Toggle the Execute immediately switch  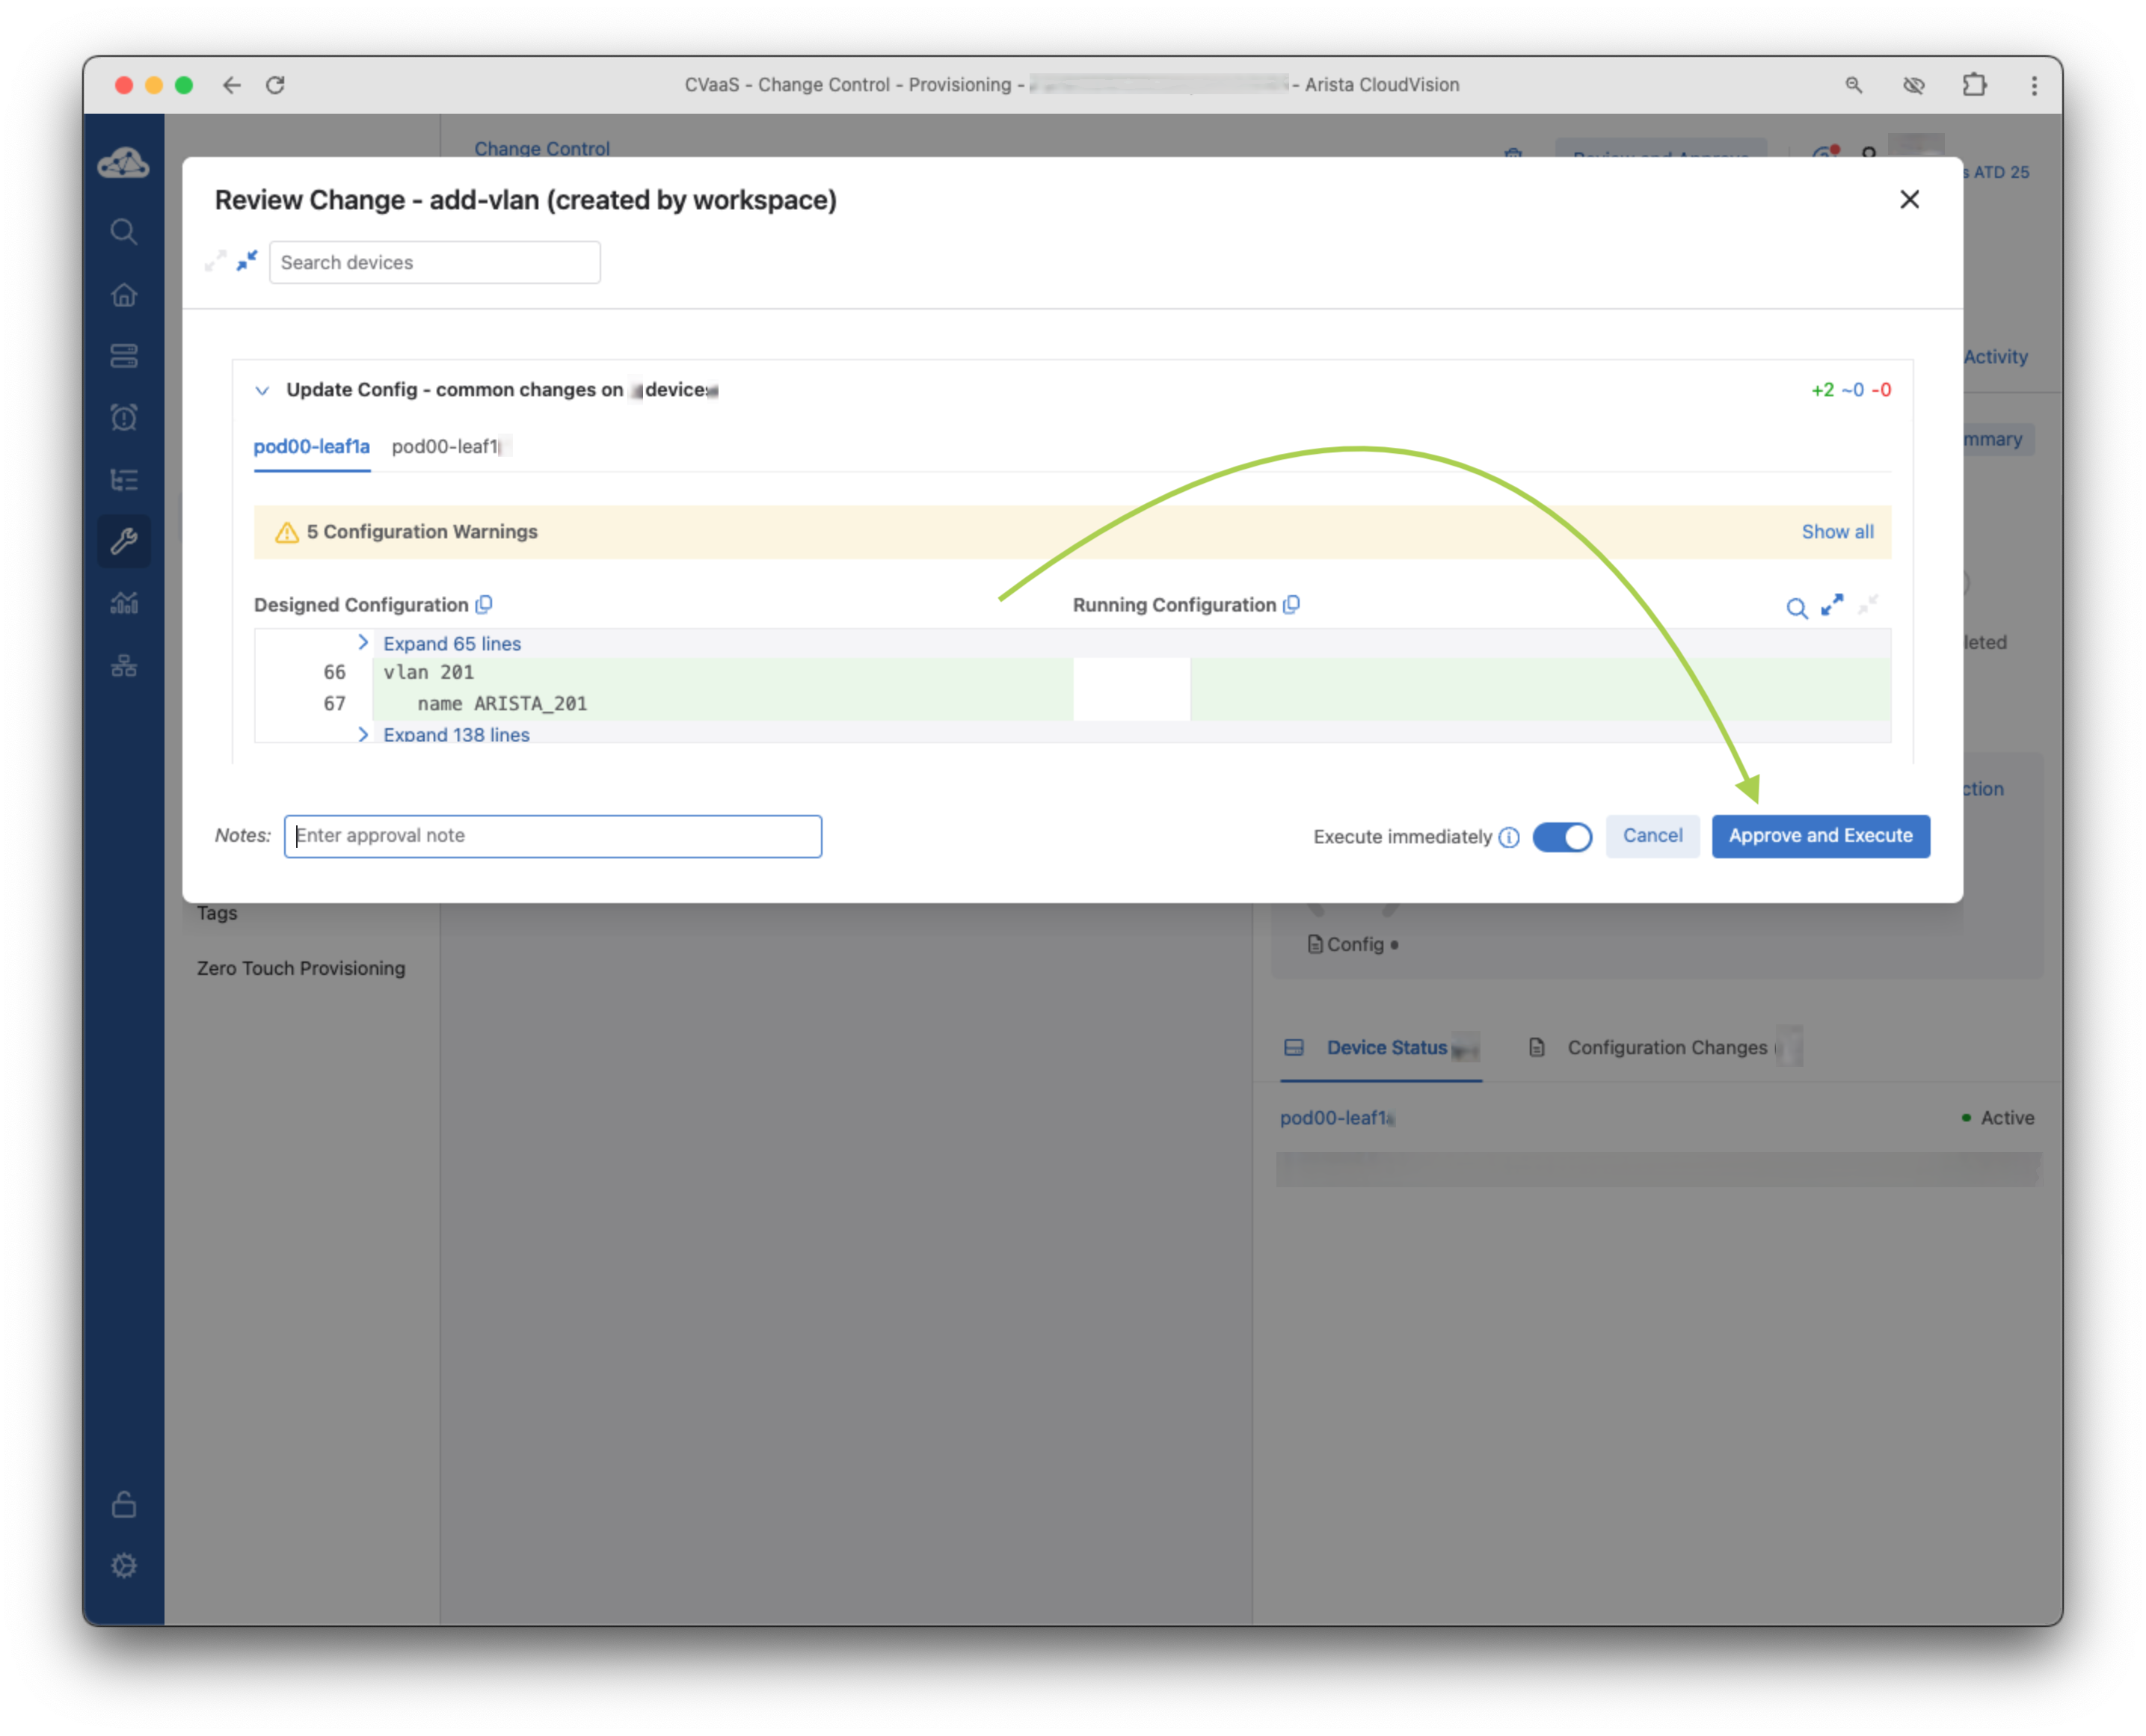coord(1561,837)
